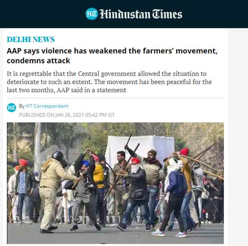Click the HT author avatar icon
248x246 pixels.
[12, 108]
